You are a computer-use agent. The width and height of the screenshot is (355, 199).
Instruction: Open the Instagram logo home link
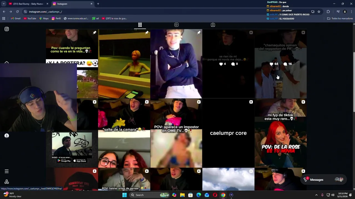(x=7, y=29)
